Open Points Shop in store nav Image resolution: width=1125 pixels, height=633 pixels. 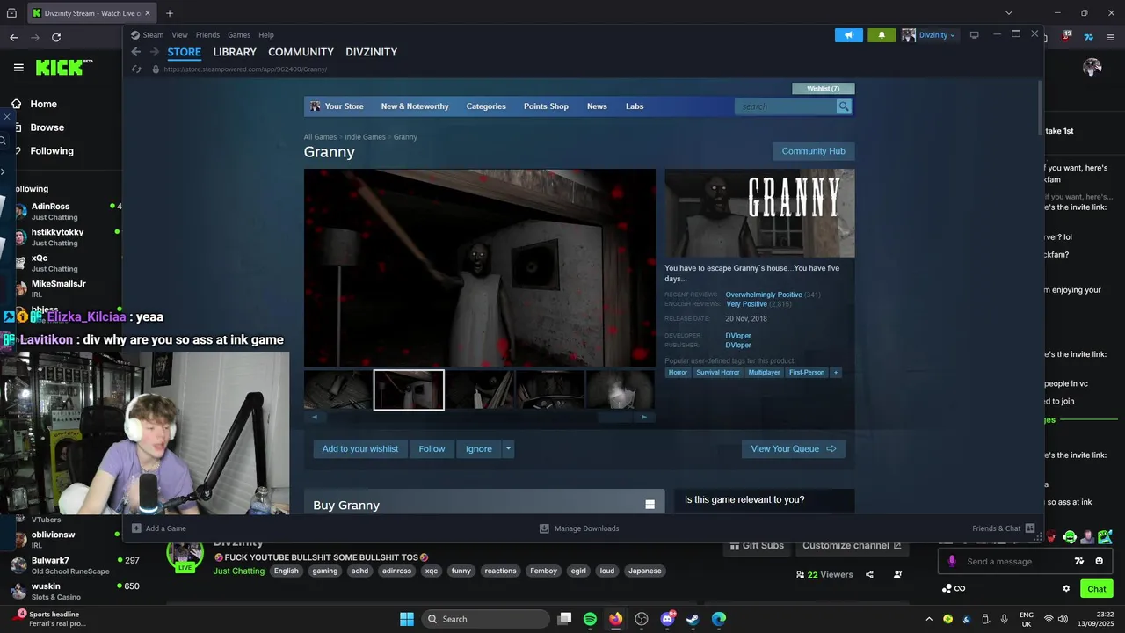pos(546,106)
